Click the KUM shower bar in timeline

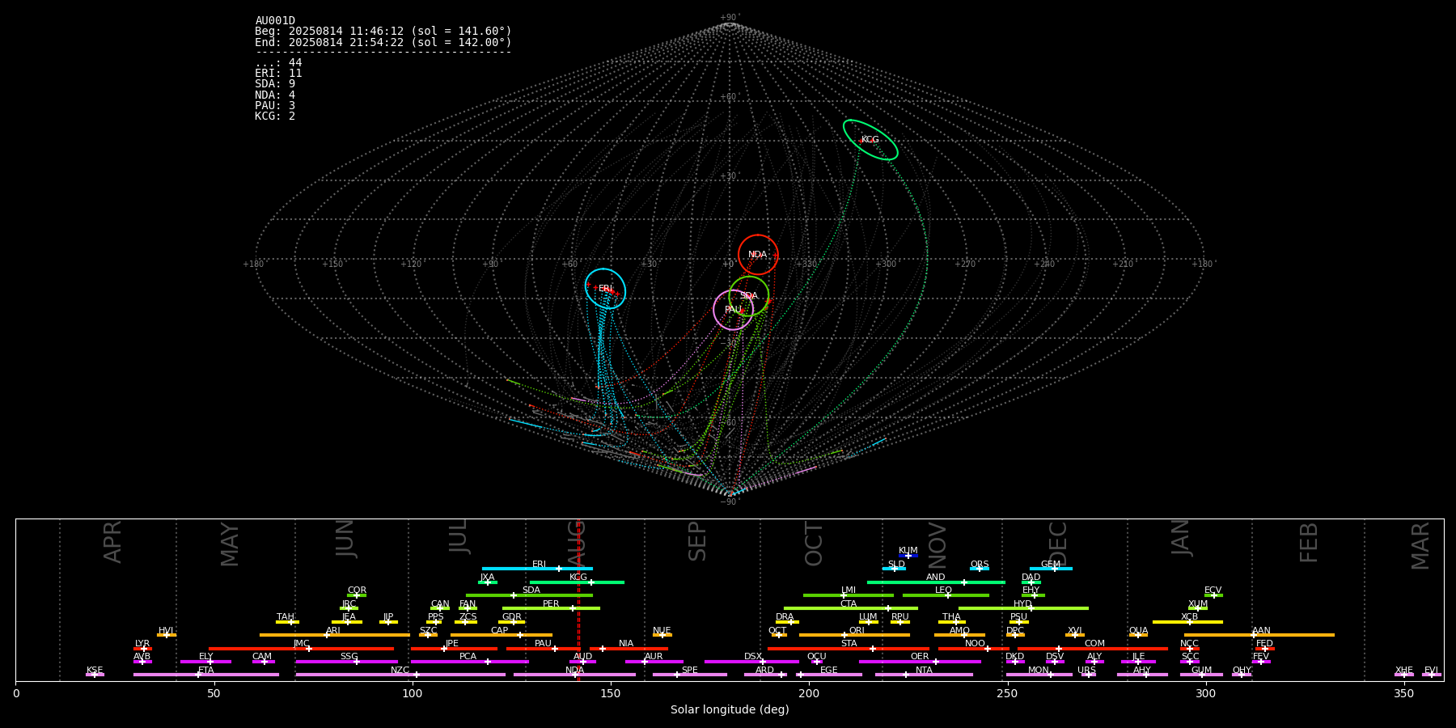coord(908,556)
